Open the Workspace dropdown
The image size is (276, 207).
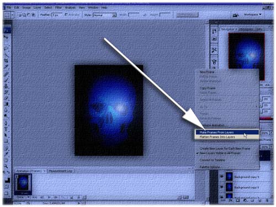(x=252, y=14)
